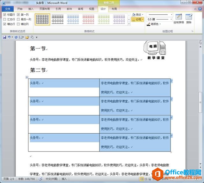
Task: Click the 插入 insert mode indicator in status bar
Action: [64, 179]
